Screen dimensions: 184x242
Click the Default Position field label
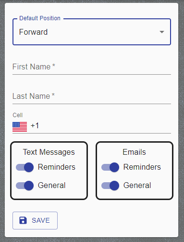40,18
